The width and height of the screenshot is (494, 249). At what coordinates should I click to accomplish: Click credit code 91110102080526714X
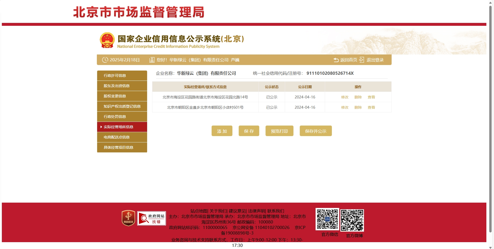(x=330, y=73)
